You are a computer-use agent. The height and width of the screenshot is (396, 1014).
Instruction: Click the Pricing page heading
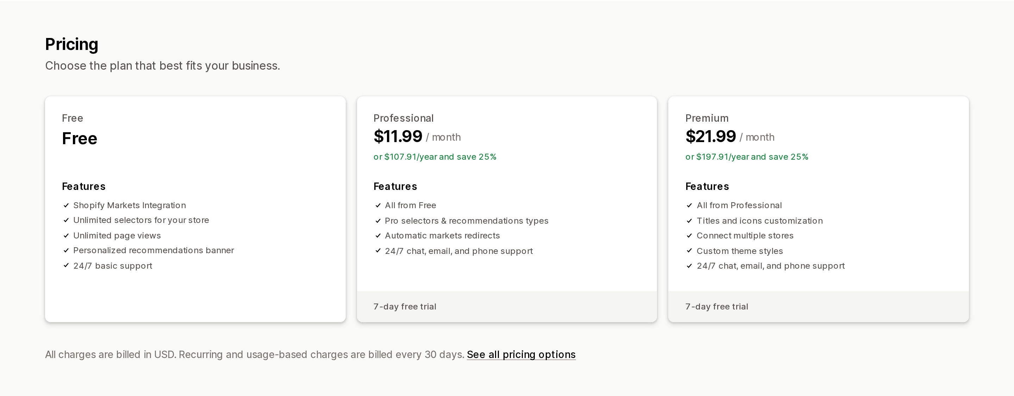point(71,44)
